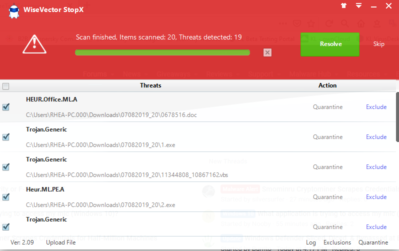Open the dropdown menu arrow in title bar

click(359, 5)
